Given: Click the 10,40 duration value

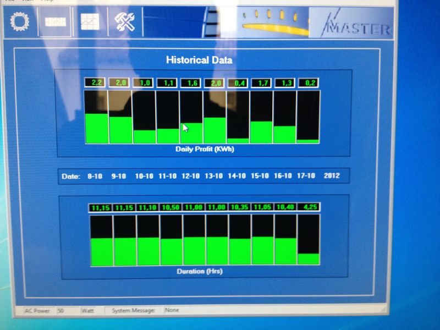Looking at the screenshot, I should [285, 207].
